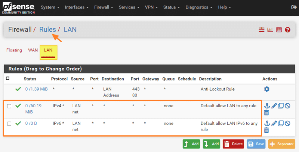Toggle the select-all rules header checkbox
This screenshot has width=299, height=152.
click(8, 79)
